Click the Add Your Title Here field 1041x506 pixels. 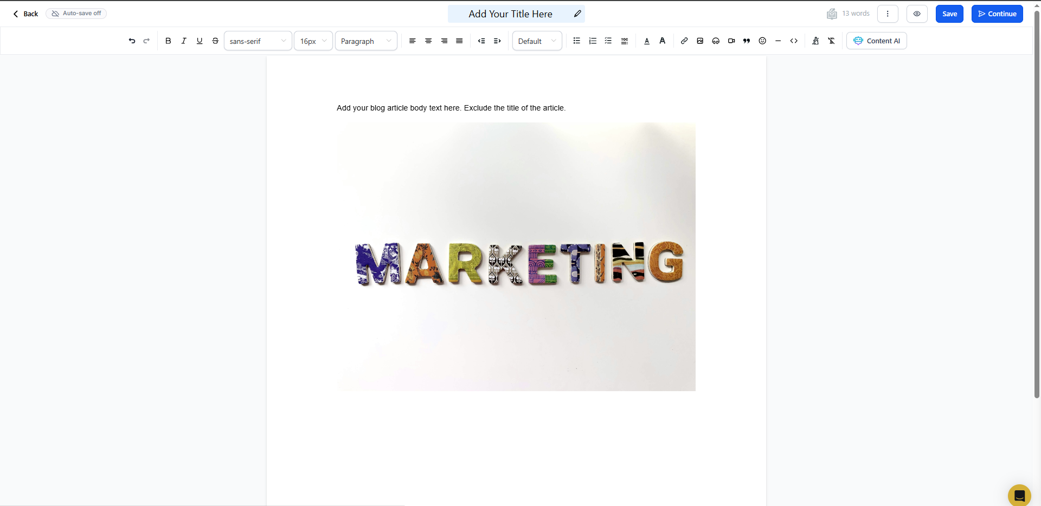pos(510,14)
